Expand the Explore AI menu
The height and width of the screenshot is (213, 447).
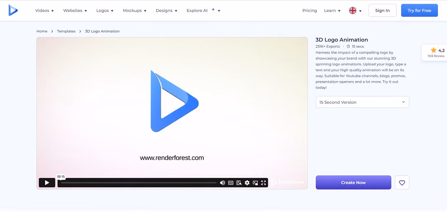(204, 10)
